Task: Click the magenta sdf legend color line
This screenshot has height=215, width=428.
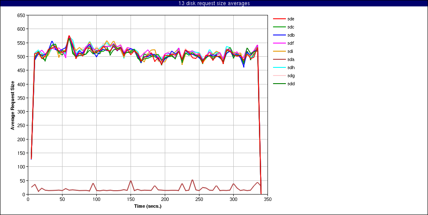Action: pos(279,43)
